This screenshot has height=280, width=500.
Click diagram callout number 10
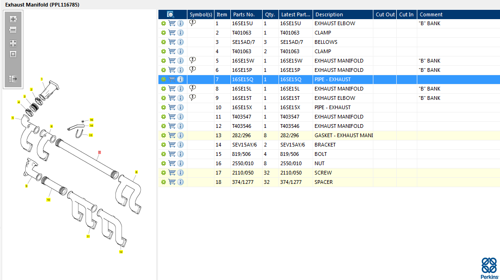coord(49,200)
